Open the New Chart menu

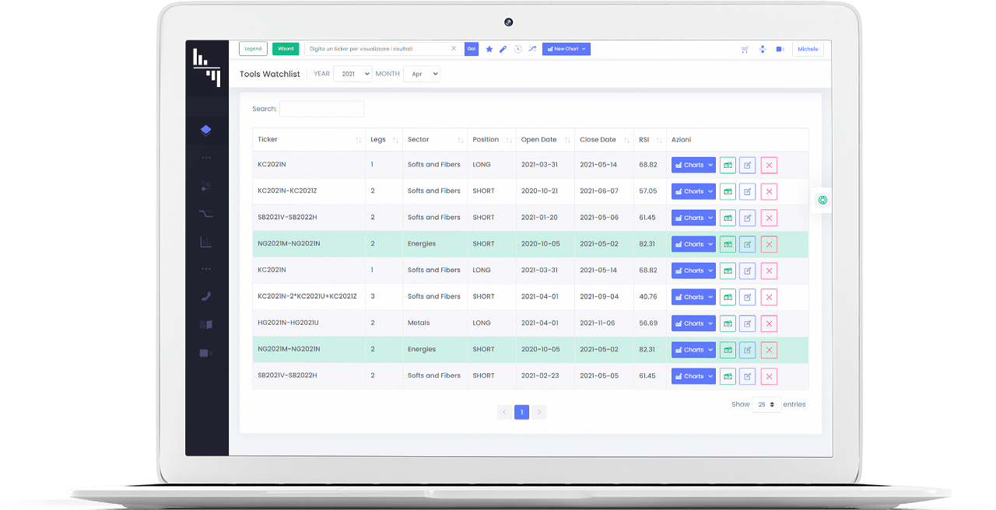tap(566, 49)
